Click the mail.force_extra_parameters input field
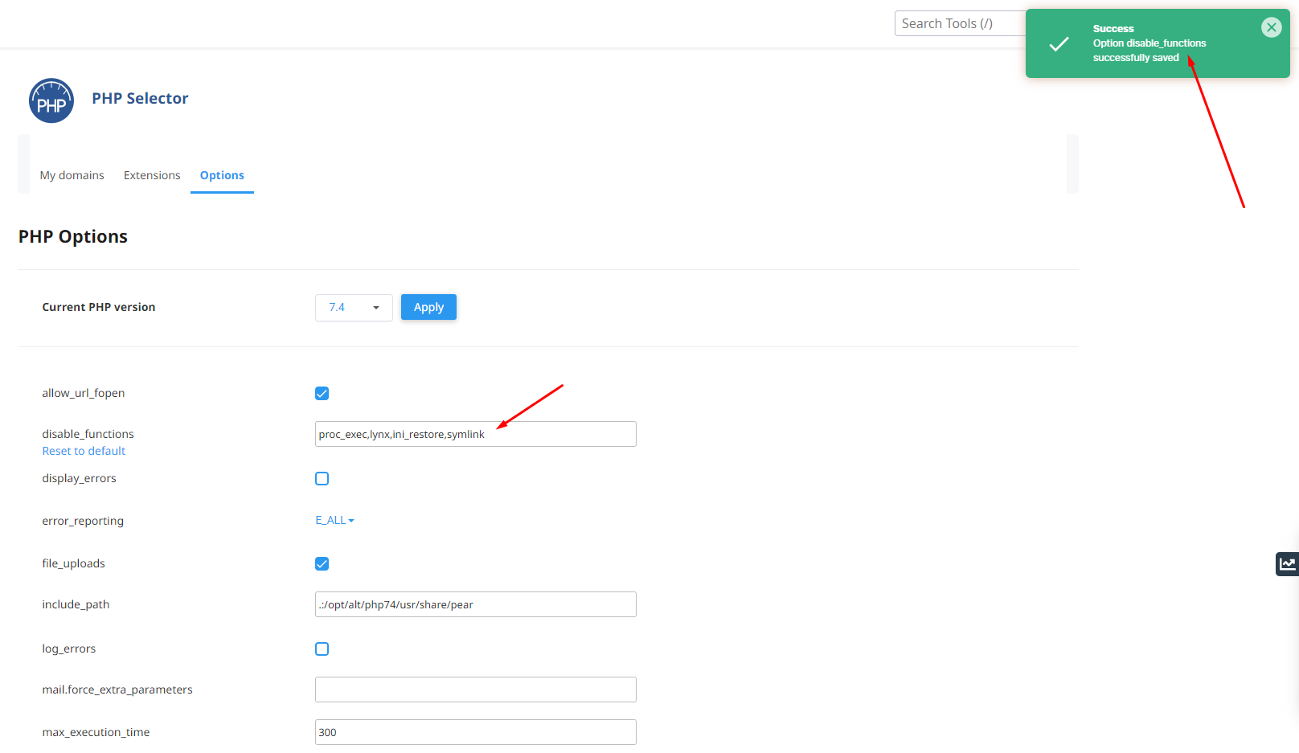The width and height of the screenshot is (1299, 753). coord(476,690)
